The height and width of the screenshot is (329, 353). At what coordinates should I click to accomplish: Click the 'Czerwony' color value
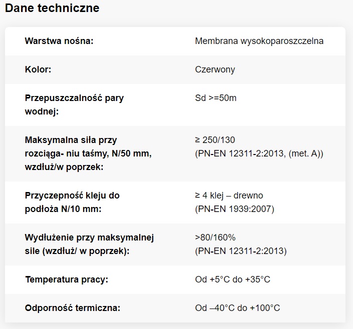click(x=215, y=69)
